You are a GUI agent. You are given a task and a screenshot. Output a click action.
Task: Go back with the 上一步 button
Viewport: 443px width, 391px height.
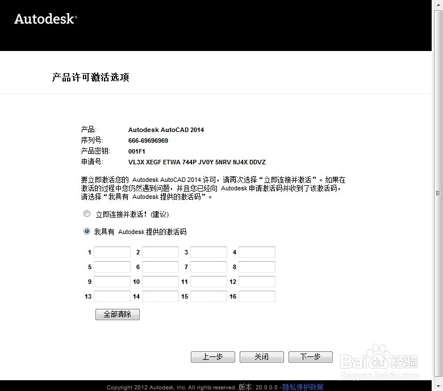213,357
